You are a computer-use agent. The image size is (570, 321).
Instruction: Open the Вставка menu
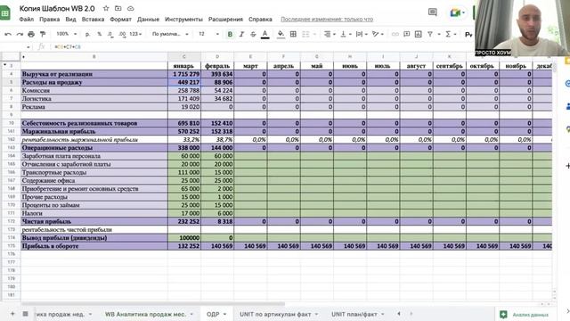click(93, 20)
